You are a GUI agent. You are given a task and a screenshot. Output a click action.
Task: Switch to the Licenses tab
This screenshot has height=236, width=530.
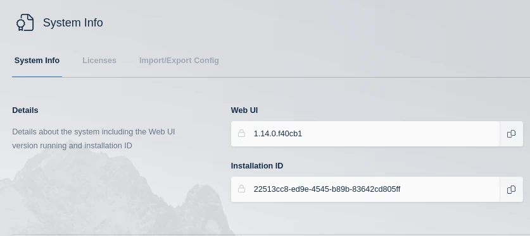[x=99, y=61]
